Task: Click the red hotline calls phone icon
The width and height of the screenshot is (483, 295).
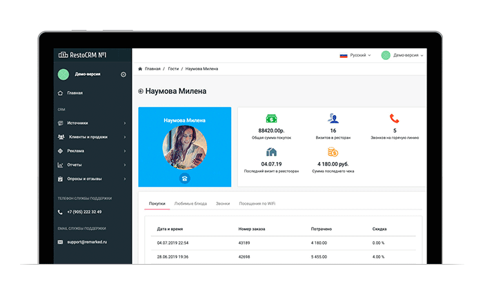Action: 394,118
